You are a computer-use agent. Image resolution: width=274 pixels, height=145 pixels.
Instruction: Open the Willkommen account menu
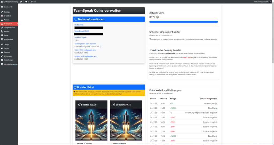(x=263, y=2)
